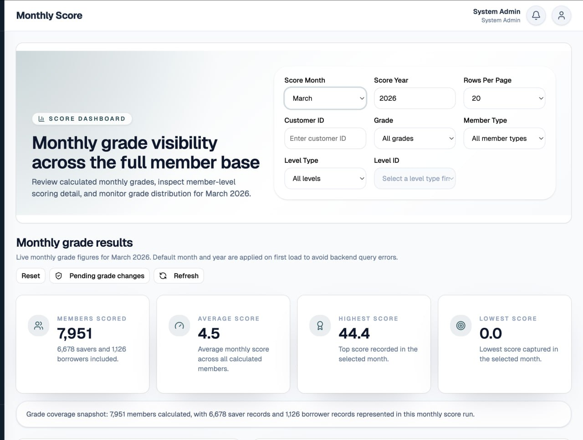Click the 4.5 average score value
The height and width of the screenshot is (440, 583).
point(209,334)
